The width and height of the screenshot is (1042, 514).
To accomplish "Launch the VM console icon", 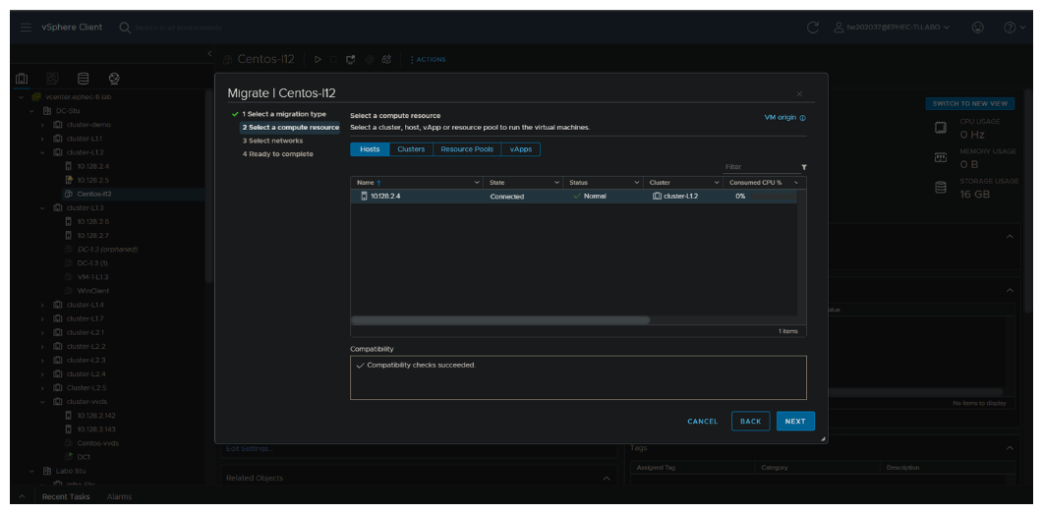I will click(x=351, y=59).
